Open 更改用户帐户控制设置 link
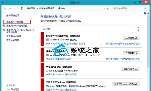 [17, 26]
